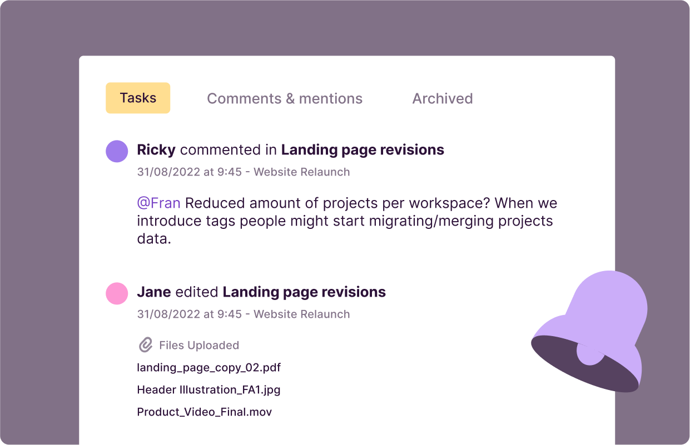Open Website Relaunch under Ricky's comment
The width and height of the screenshot is (690, 445).
pyautogui.click(x=302, y=172)
